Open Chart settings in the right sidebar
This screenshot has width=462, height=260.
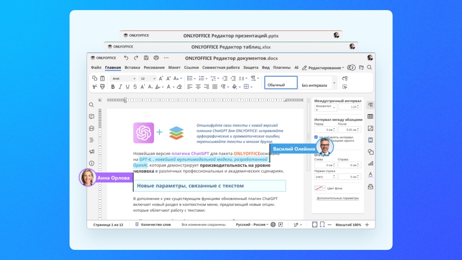tap(370, 163)
